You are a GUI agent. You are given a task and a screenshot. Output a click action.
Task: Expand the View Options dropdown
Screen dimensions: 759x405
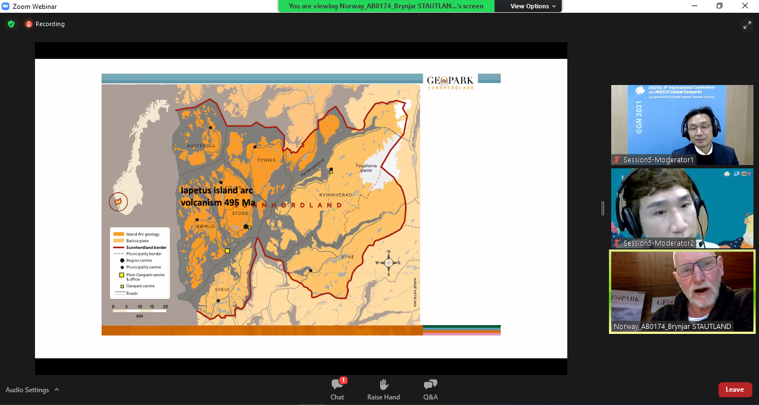click(x=530, y=6)
